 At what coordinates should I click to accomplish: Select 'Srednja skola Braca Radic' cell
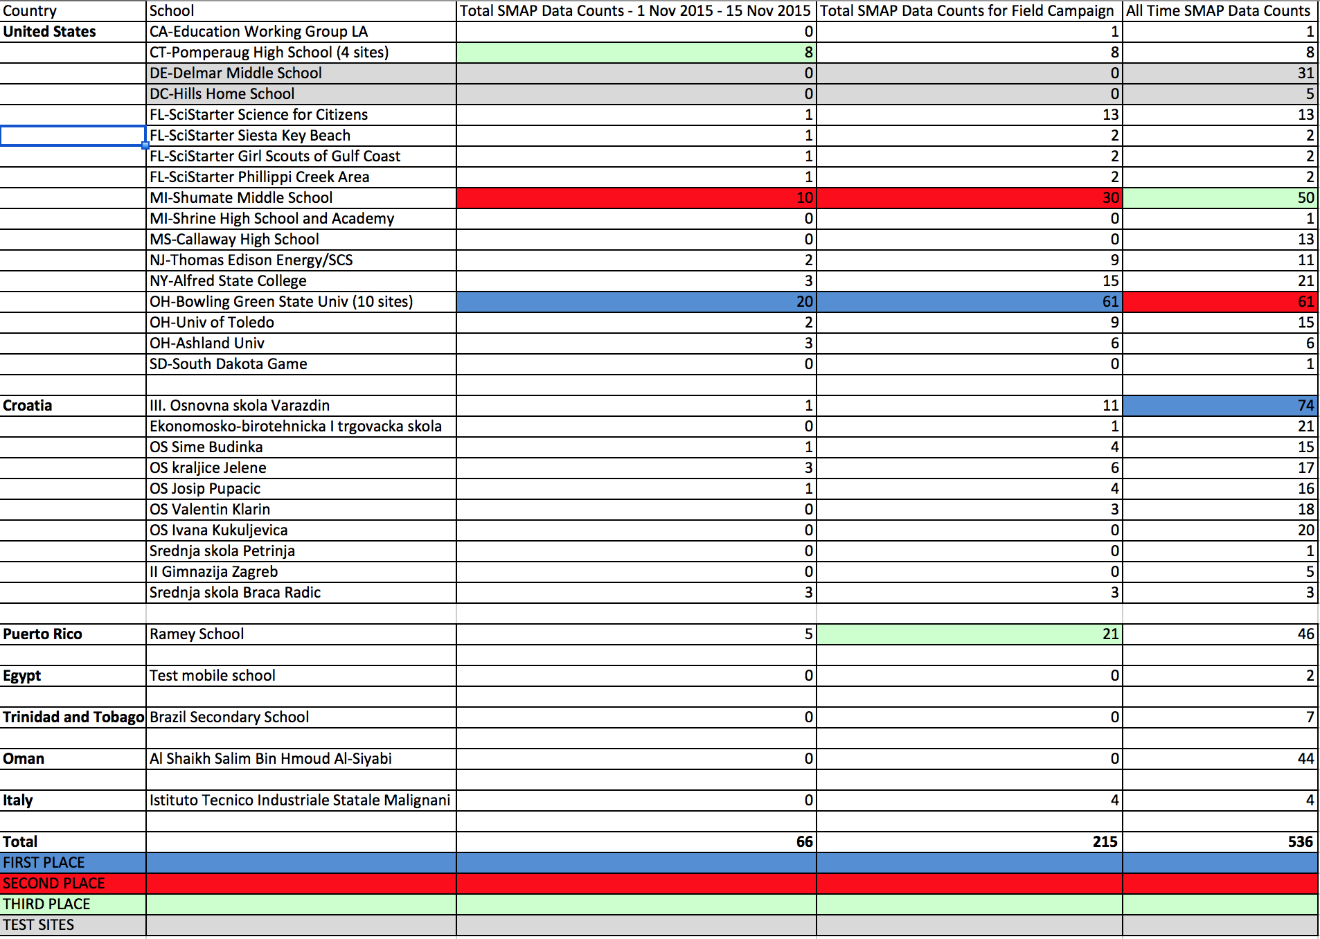(301, 593)
